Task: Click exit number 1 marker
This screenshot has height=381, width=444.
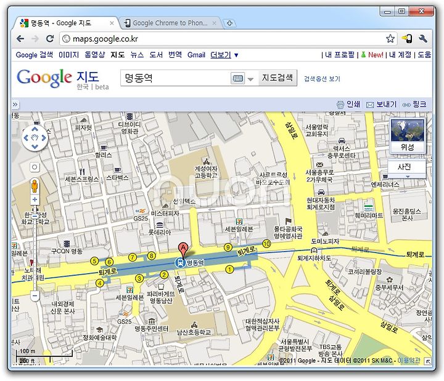Action: (x=229, y=270)
